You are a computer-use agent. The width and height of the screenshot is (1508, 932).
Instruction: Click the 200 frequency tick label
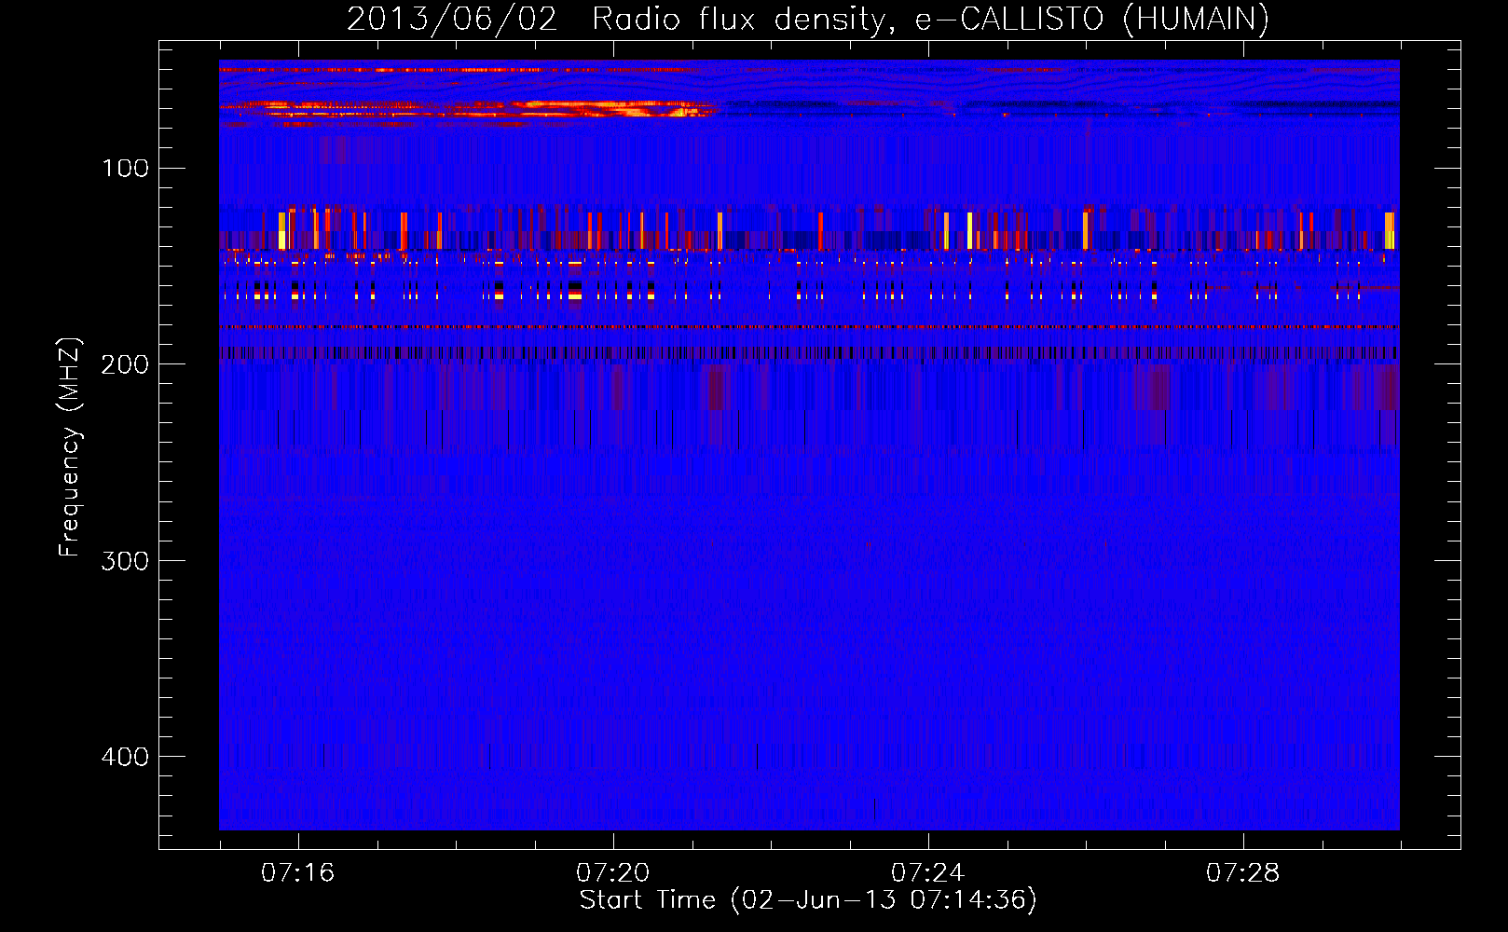[x=125, y=364]
